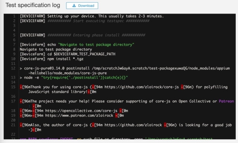Click 'Thank you for using core-js' line
This screenshot has width=238, height=143.
tap(124, 87)
